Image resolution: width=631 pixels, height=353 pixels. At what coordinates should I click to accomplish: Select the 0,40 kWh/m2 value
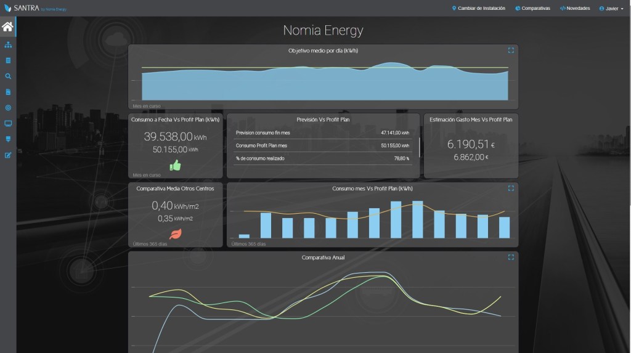point(175,206)
